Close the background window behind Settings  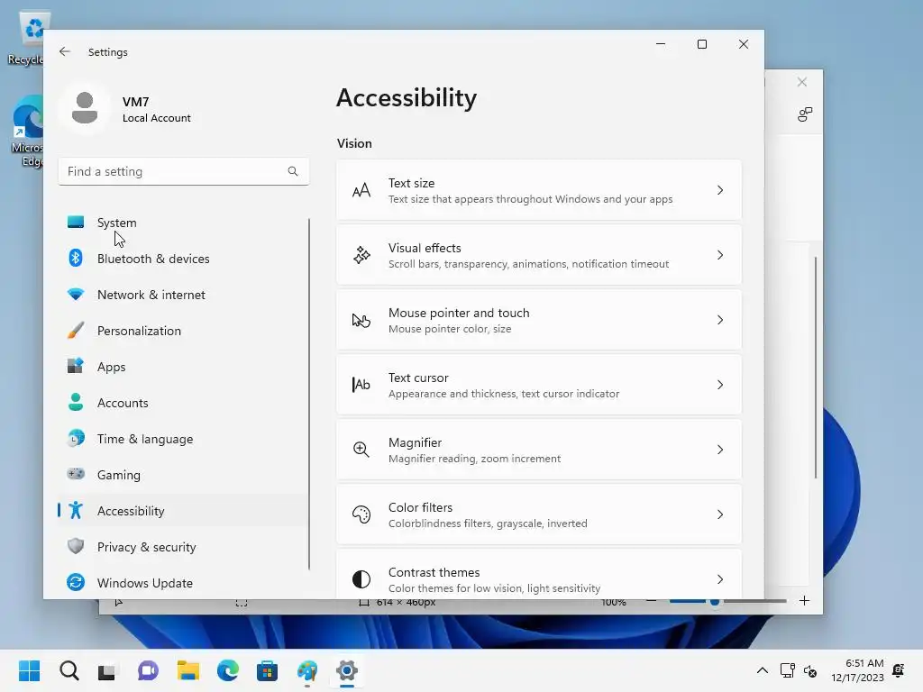[x=801, y=82]
